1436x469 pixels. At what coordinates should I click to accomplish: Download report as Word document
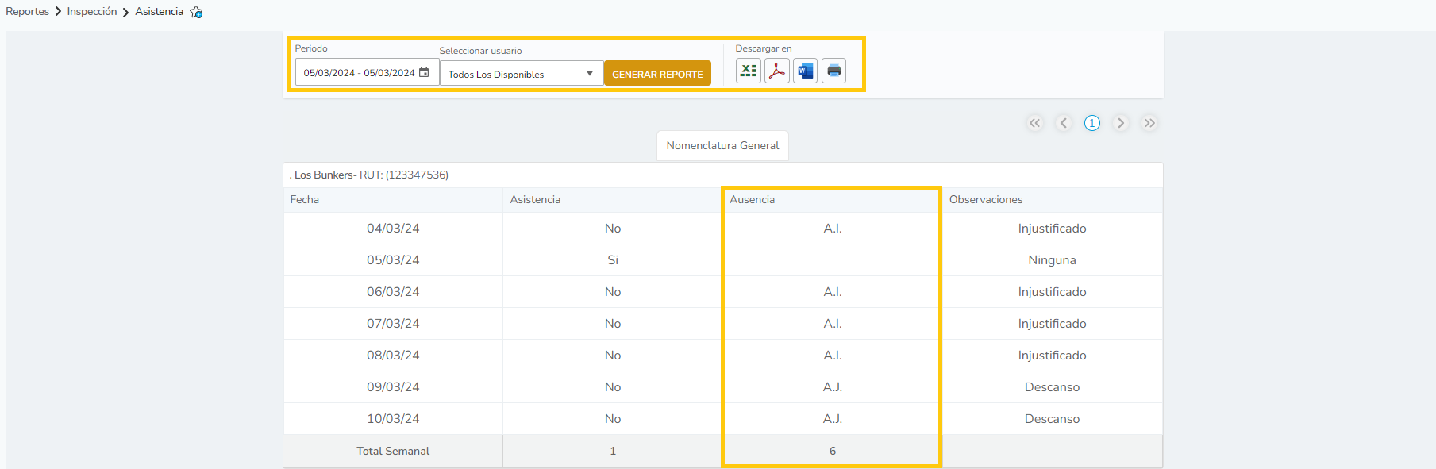[805, 71]
